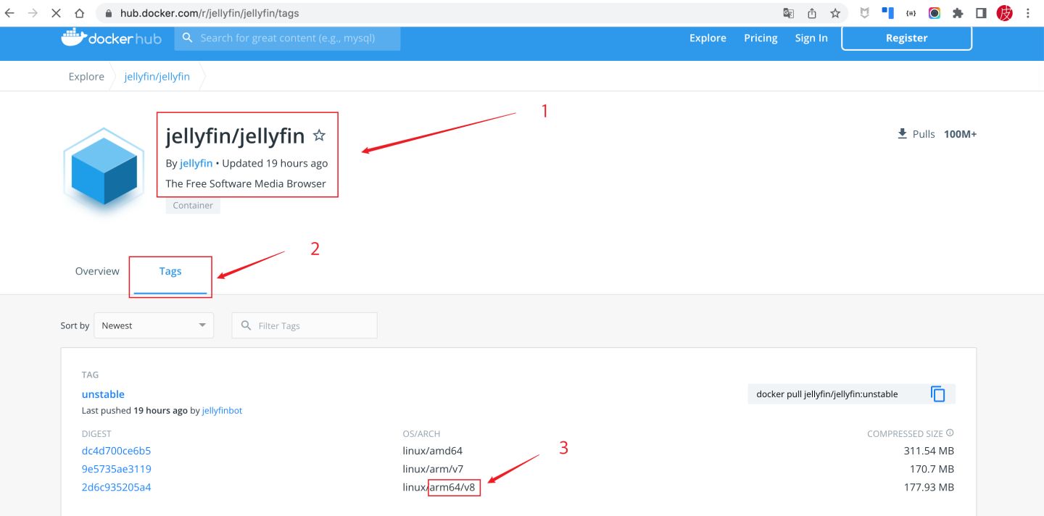Open the colorful circle extension icon

[935, 13]
